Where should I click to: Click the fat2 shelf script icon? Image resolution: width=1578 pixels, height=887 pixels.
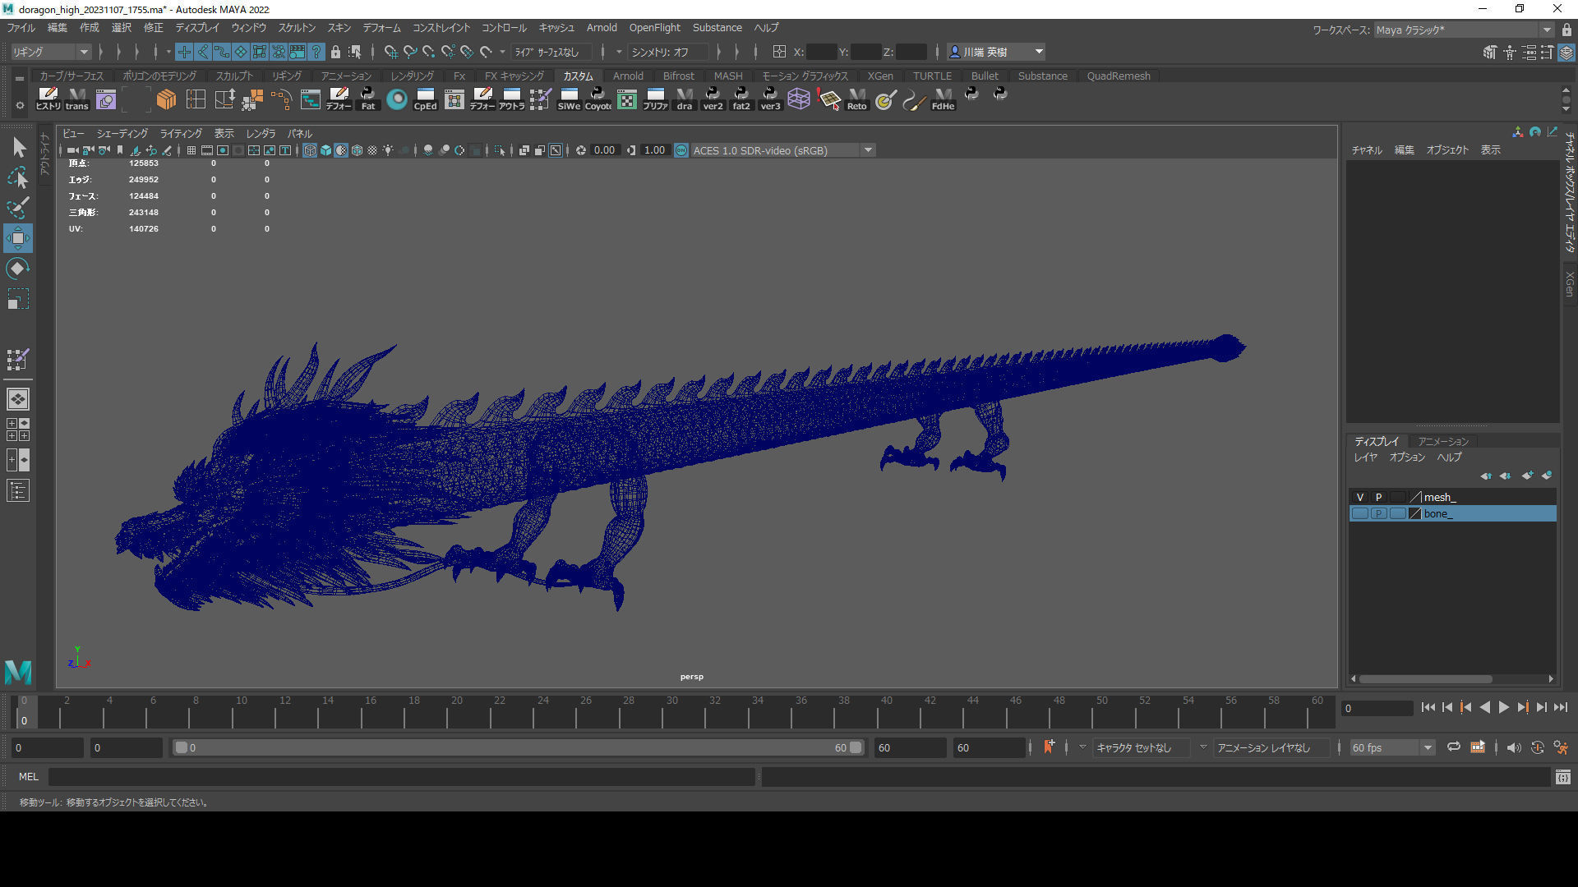(741, 99)
